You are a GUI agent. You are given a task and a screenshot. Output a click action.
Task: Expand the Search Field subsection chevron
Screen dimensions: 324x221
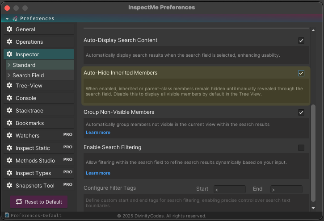click(x=8, y=75)
